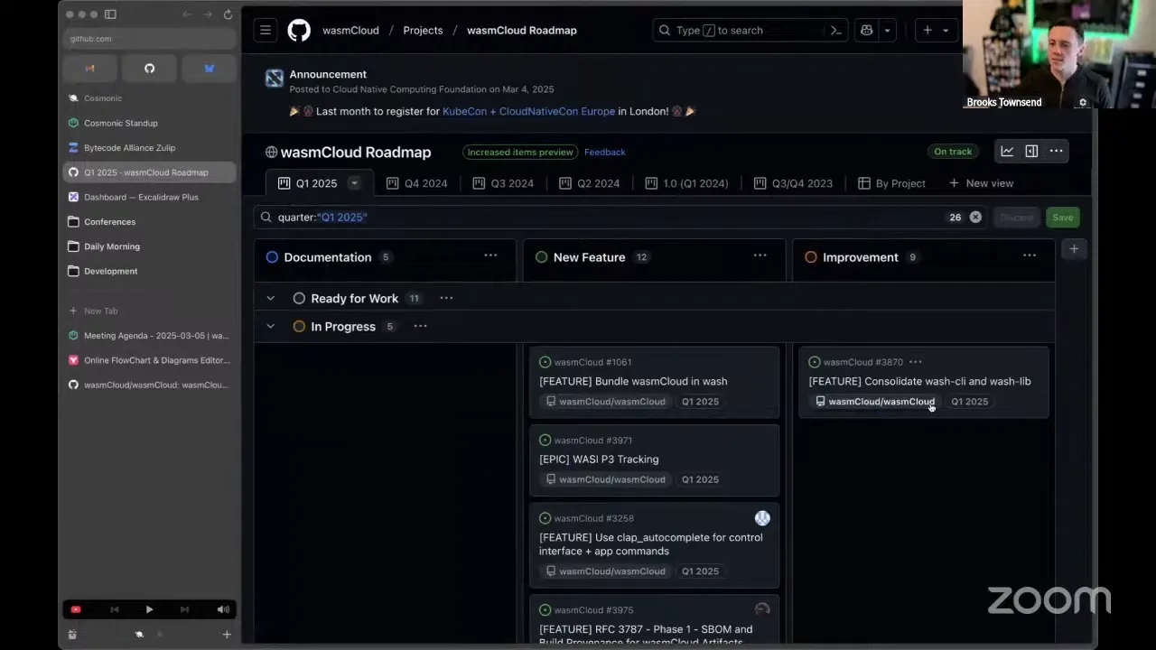Click the On track status label
Screen dimensions: 1156x650
953,152
